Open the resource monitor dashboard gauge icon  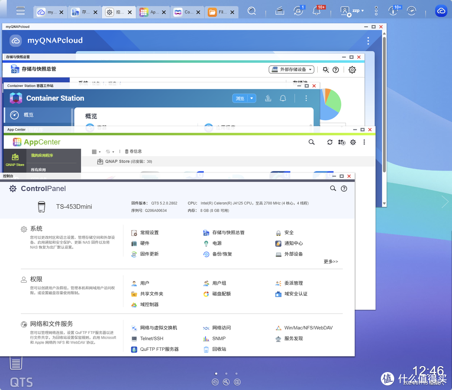411,11
